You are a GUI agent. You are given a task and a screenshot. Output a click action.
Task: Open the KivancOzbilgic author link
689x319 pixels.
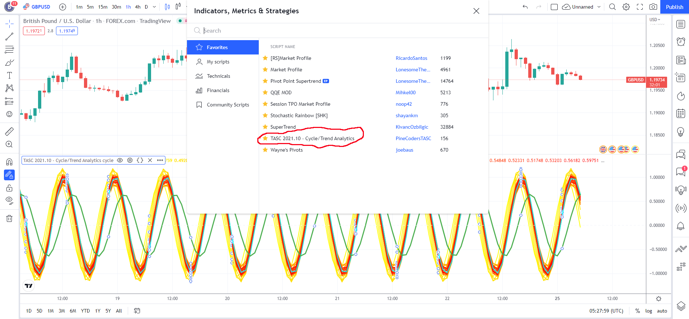click(x=412, y=127)
